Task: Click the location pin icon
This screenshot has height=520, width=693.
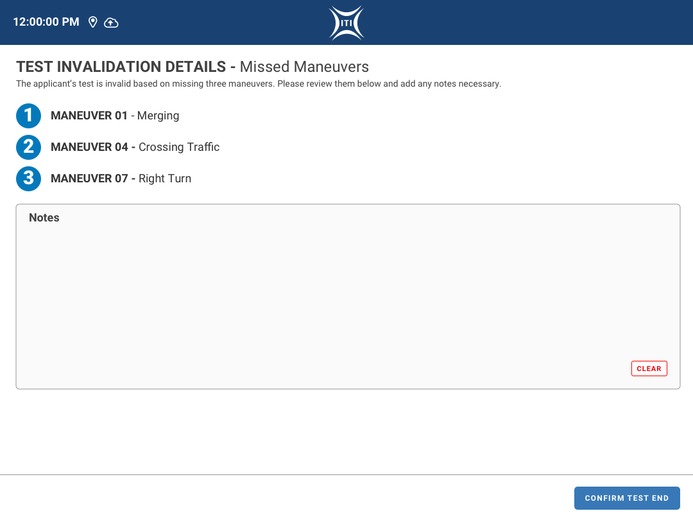Action: pyautogui.click(x=93, y=22)
